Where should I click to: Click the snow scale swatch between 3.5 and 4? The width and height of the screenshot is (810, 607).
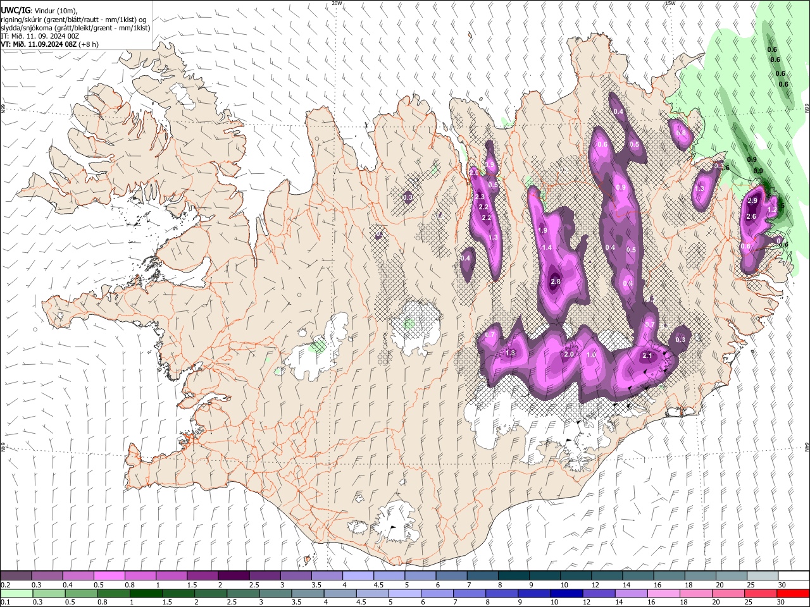327,576
